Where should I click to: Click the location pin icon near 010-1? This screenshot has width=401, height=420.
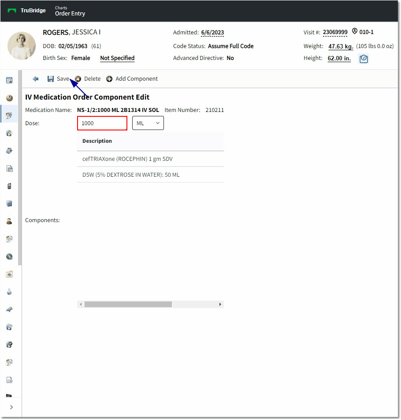click(x=354, y=31)
